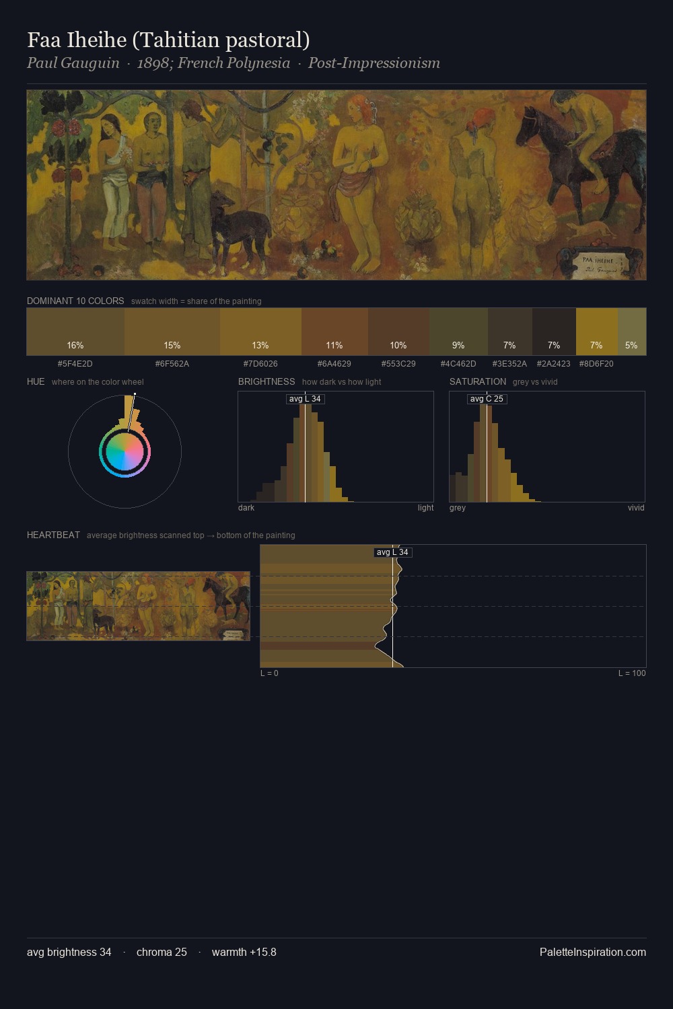This screenshot has height=1009, width=673.
Task: Click the 16% swatch #5F4E2D
Action: [x=75, y=332]
